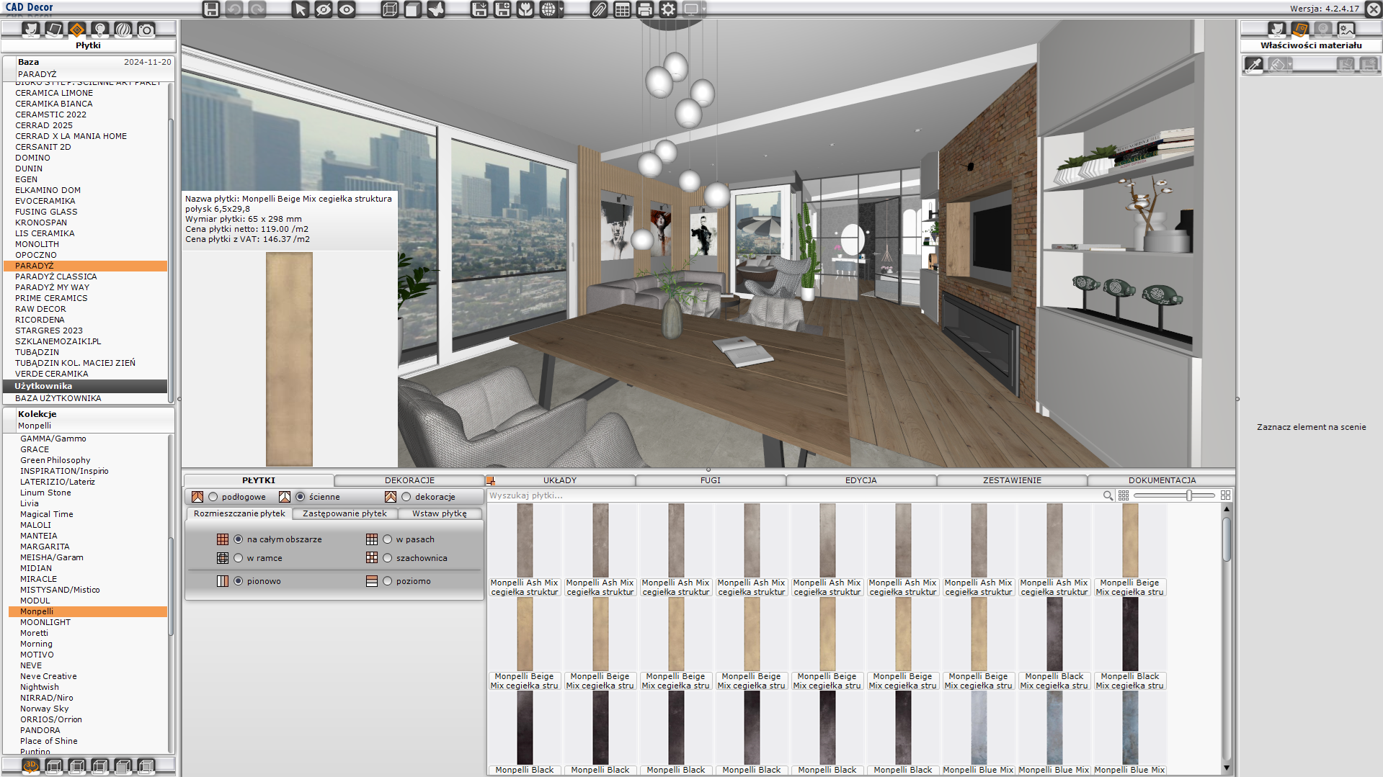Adjust the tile thumbnail size slider
The width and height of the screenshot is (1383, 777).
point(1189,495)
